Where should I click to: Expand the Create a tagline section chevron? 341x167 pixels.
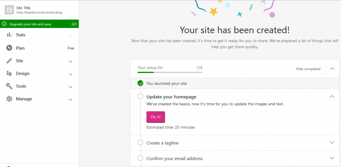pos(332,143)
